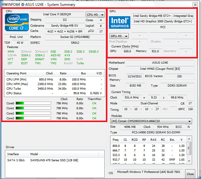This screenshot has width=201, height=179.
Task: Click the SR012 SSPEC field
Action: pyautogui.click(x=75, y=43)
